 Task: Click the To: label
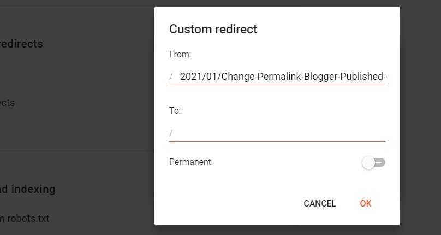(x=175, y=110)
